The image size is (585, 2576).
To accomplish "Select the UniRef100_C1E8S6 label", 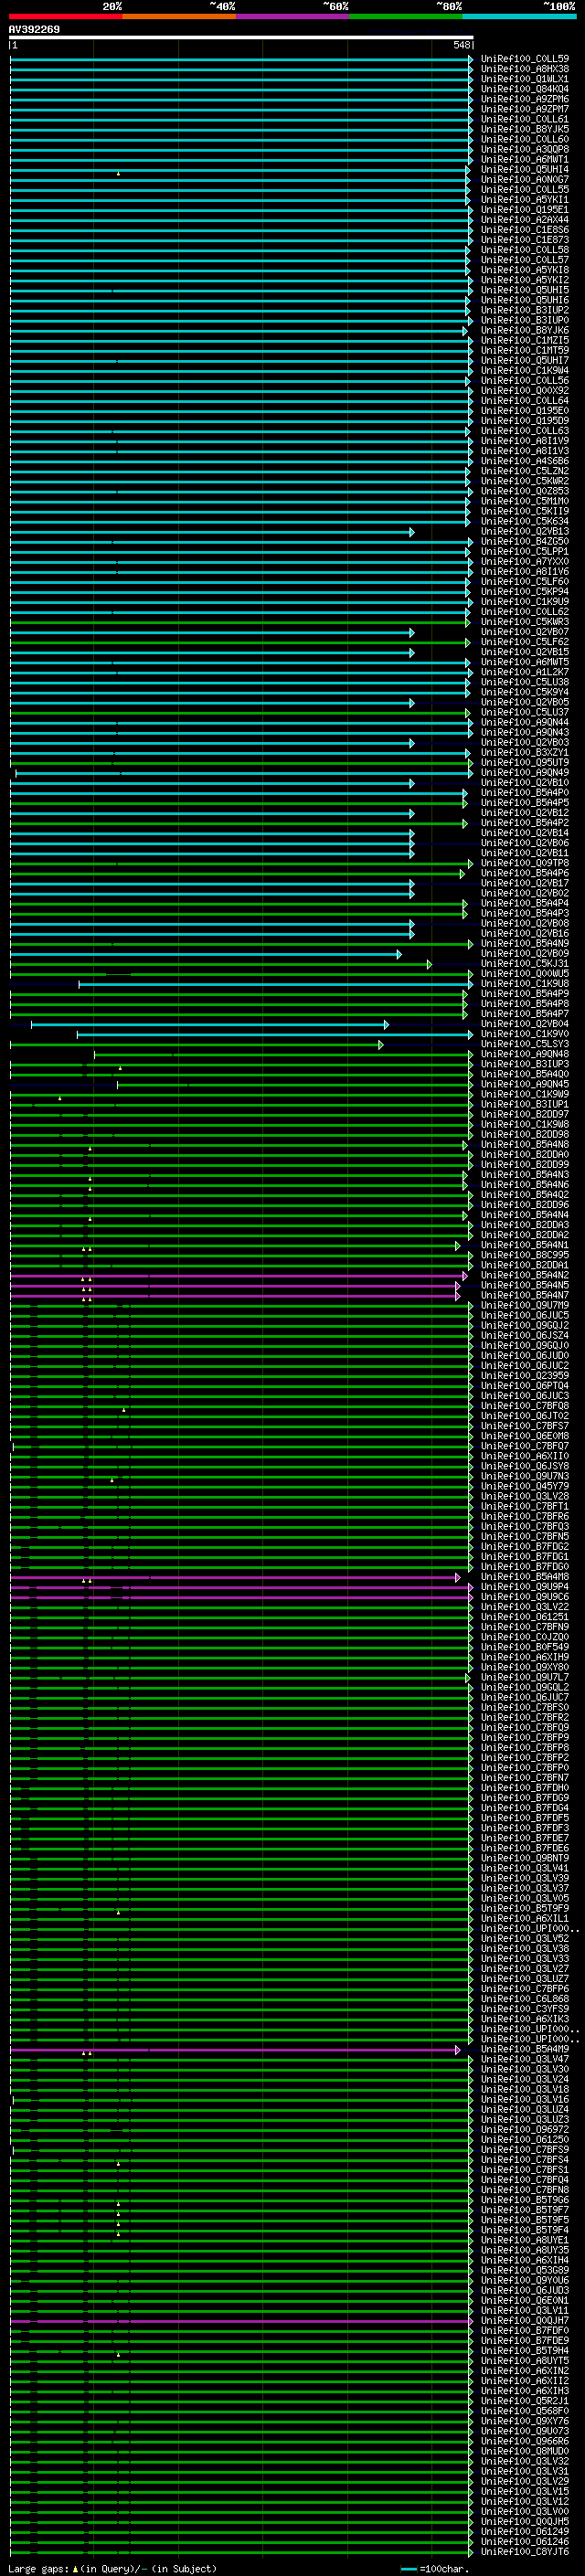I will click(x=525, y=230).
